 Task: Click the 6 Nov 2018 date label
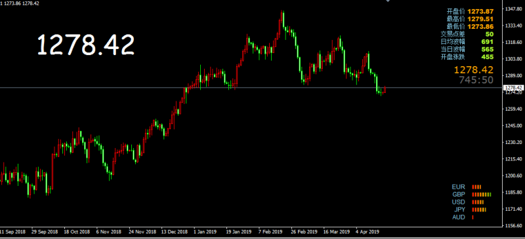[x=109, y=232]
